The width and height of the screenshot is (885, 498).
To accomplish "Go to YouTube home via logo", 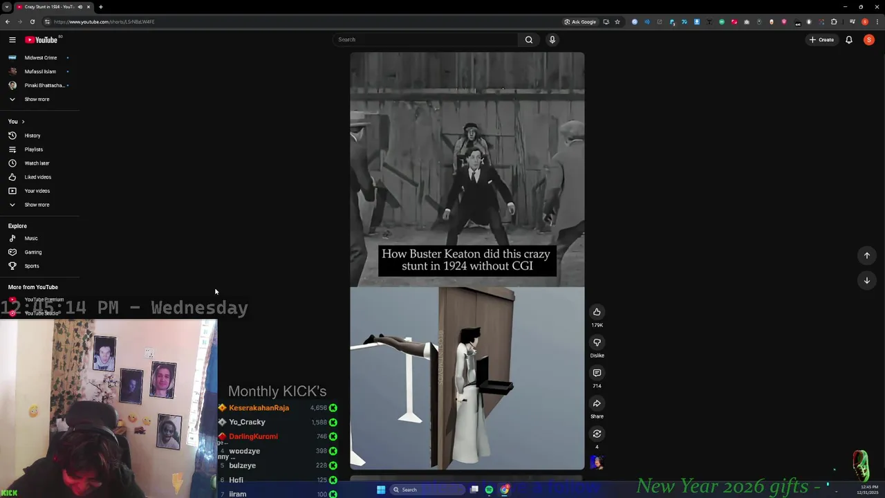I will [x=41, y=39].
